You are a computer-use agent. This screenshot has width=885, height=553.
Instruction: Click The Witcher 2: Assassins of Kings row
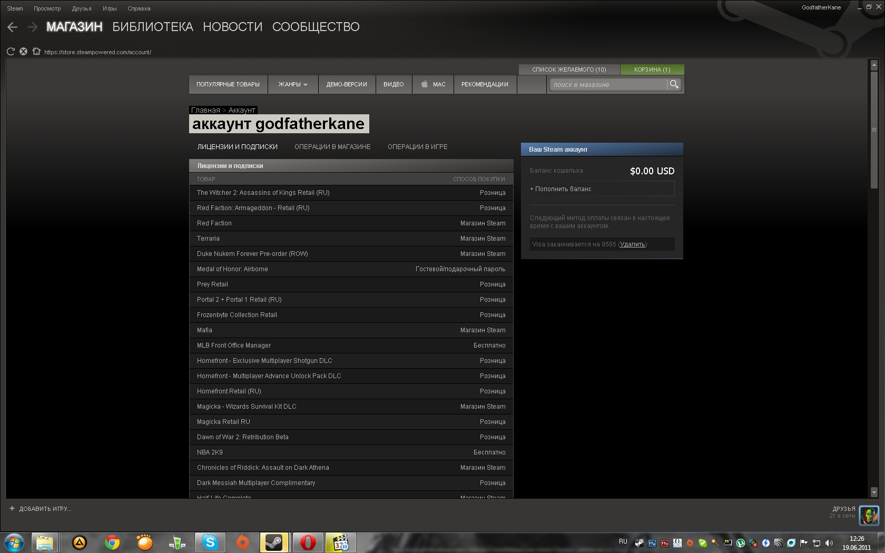coord(351,193)
